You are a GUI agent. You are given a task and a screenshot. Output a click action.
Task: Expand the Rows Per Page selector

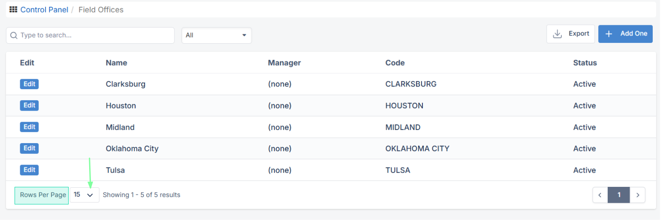tap(84, 195)
